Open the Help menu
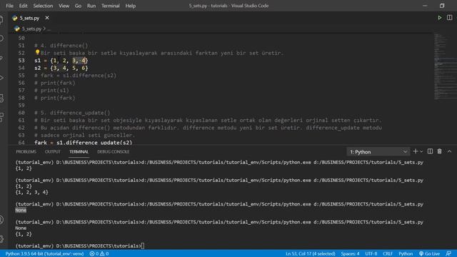 tap(130, 6)
